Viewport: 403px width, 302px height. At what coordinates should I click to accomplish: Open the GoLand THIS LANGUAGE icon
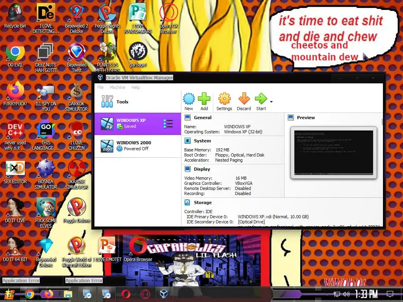46,135
